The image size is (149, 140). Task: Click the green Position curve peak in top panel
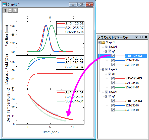coord(52,25)
